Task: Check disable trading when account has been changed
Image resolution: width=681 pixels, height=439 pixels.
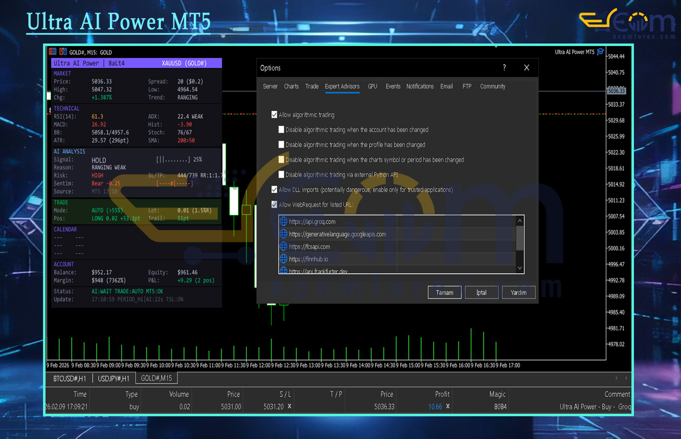Action: 281,130
